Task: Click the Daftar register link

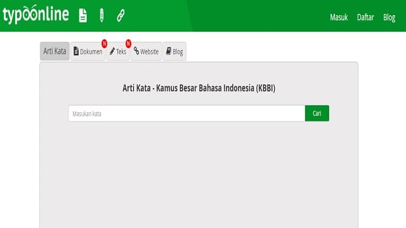Action: pos(365,17)
